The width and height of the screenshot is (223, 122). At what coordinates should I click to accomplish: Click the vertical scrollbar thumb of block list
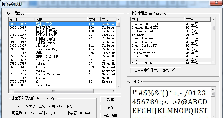click(x=118, y=24)
